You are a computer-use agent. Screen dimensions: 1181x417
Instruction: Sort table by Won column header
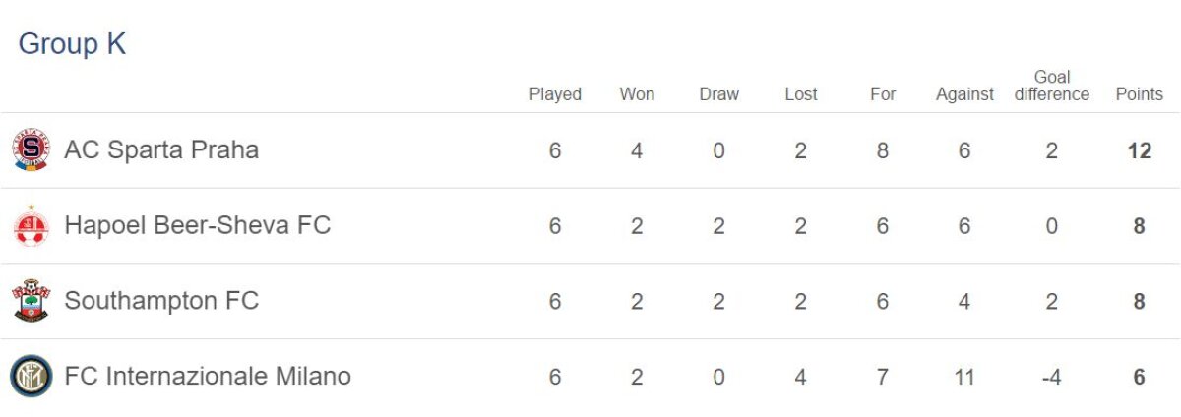637,94
